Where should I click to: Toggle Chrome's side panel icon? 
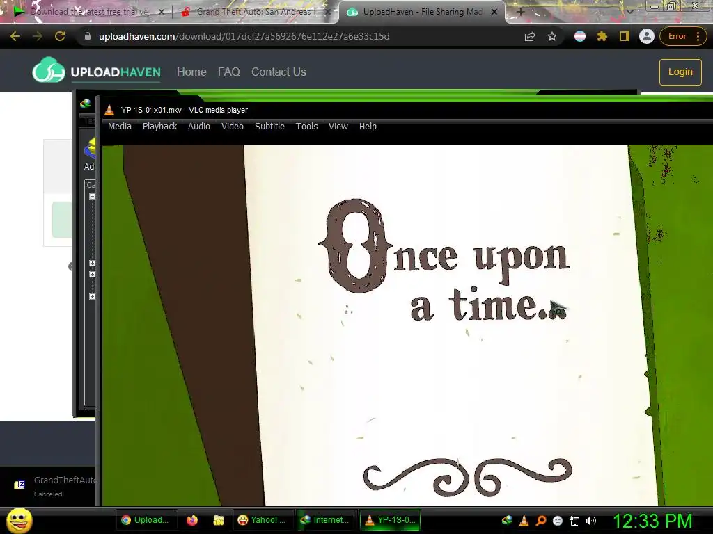pyautogui.click(x=625, y=36)
